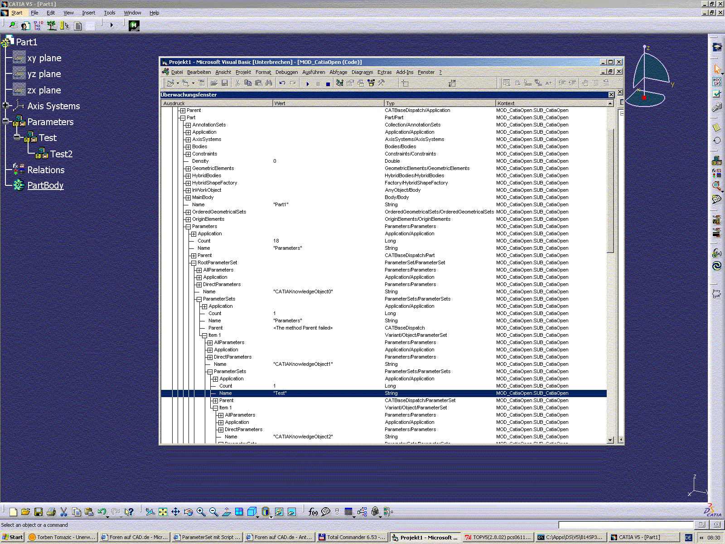This screenshot has height=544, width=725.
Task: Click the Open file icon in CATIA toolbar
Action: click(26, 512)
